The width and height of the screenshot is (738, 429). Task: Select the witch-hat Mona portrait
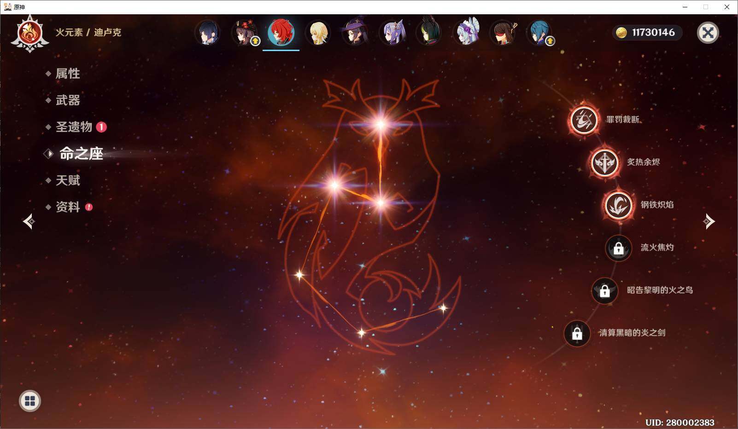tap(355, 33)
